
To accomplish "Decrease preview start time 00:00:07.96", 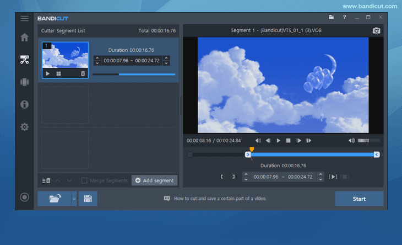I will pos(246,179).
